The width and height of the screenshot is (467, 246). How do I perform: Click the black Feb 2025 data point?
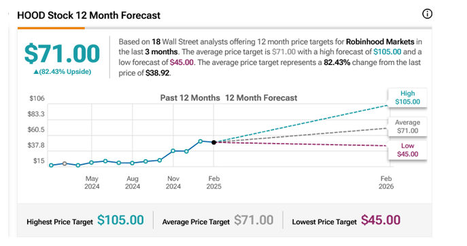click(213, 142)
